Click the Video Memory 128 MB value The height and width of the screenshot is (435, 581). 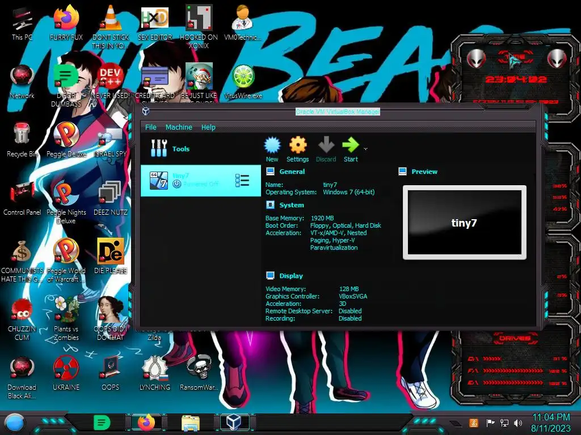(x=349, y=289)
